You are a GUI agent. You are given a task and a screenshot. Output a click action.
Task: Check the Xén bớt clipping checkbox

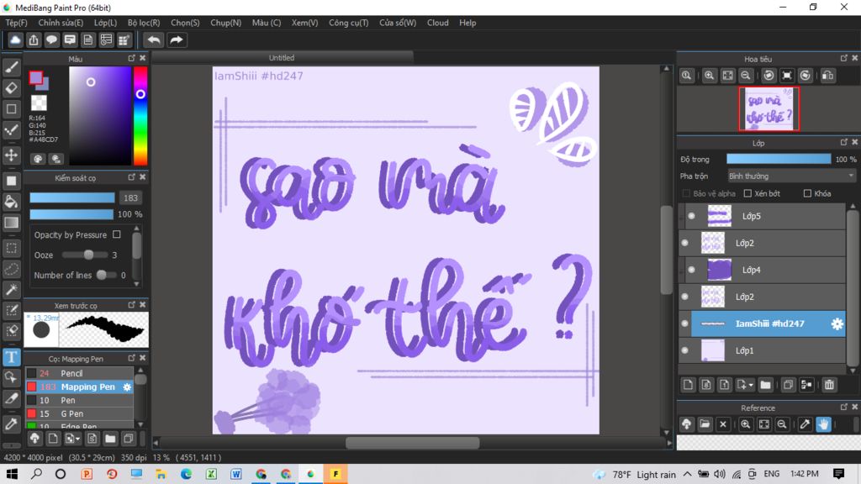pyautogui.click(x=747, y=193)
